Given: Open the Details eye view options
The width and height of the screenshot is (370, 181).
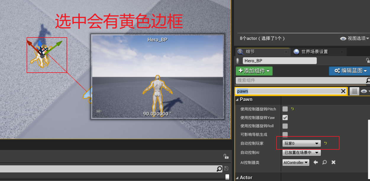Looking at the screenshot, I should click(x=365, y=91).
